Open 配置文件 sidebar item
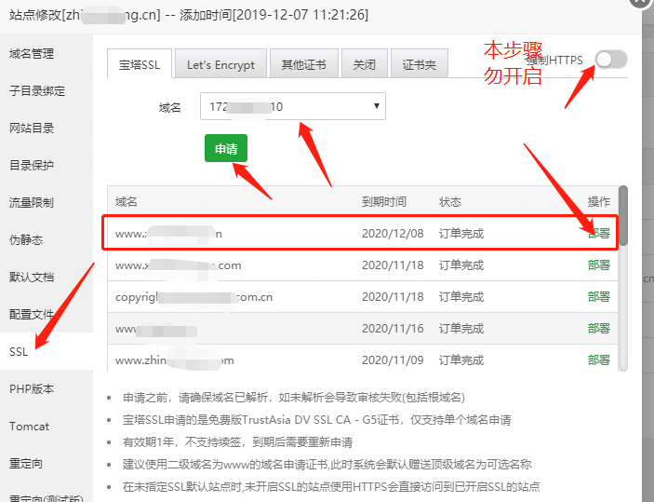This screenshot has height=502, width=654. click(32, 314)
